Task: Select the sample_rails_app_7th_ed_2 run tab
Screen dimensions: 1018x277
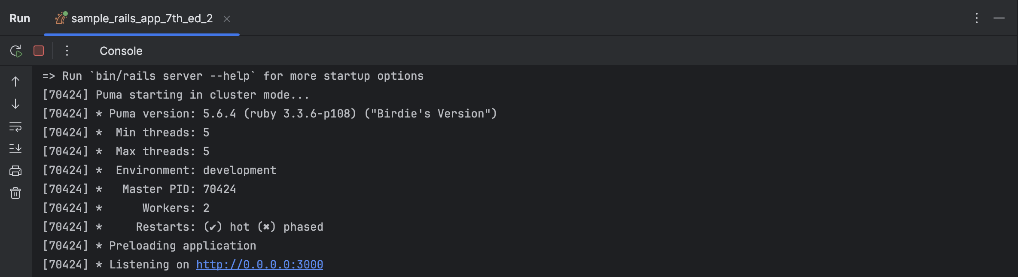Action: (142, 18)
